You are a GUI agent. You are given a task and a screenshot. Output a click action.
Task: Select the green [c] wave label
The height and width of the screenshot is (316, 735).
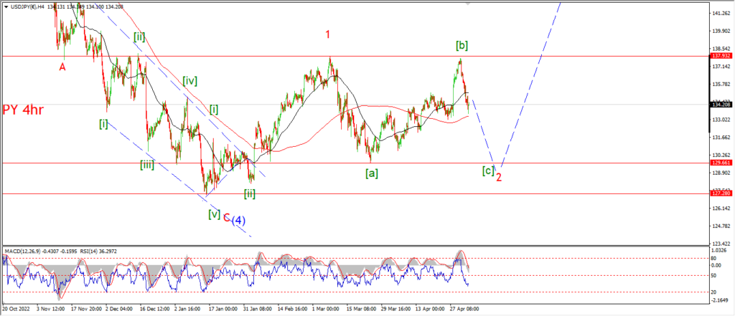click(x=487, y=170)
